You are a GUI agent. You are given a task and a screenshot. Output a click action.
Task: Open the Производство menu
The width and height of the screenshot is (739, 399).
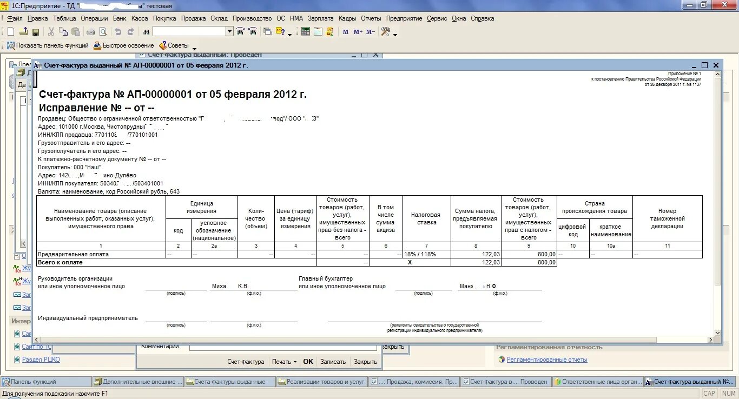click(252, 18)
